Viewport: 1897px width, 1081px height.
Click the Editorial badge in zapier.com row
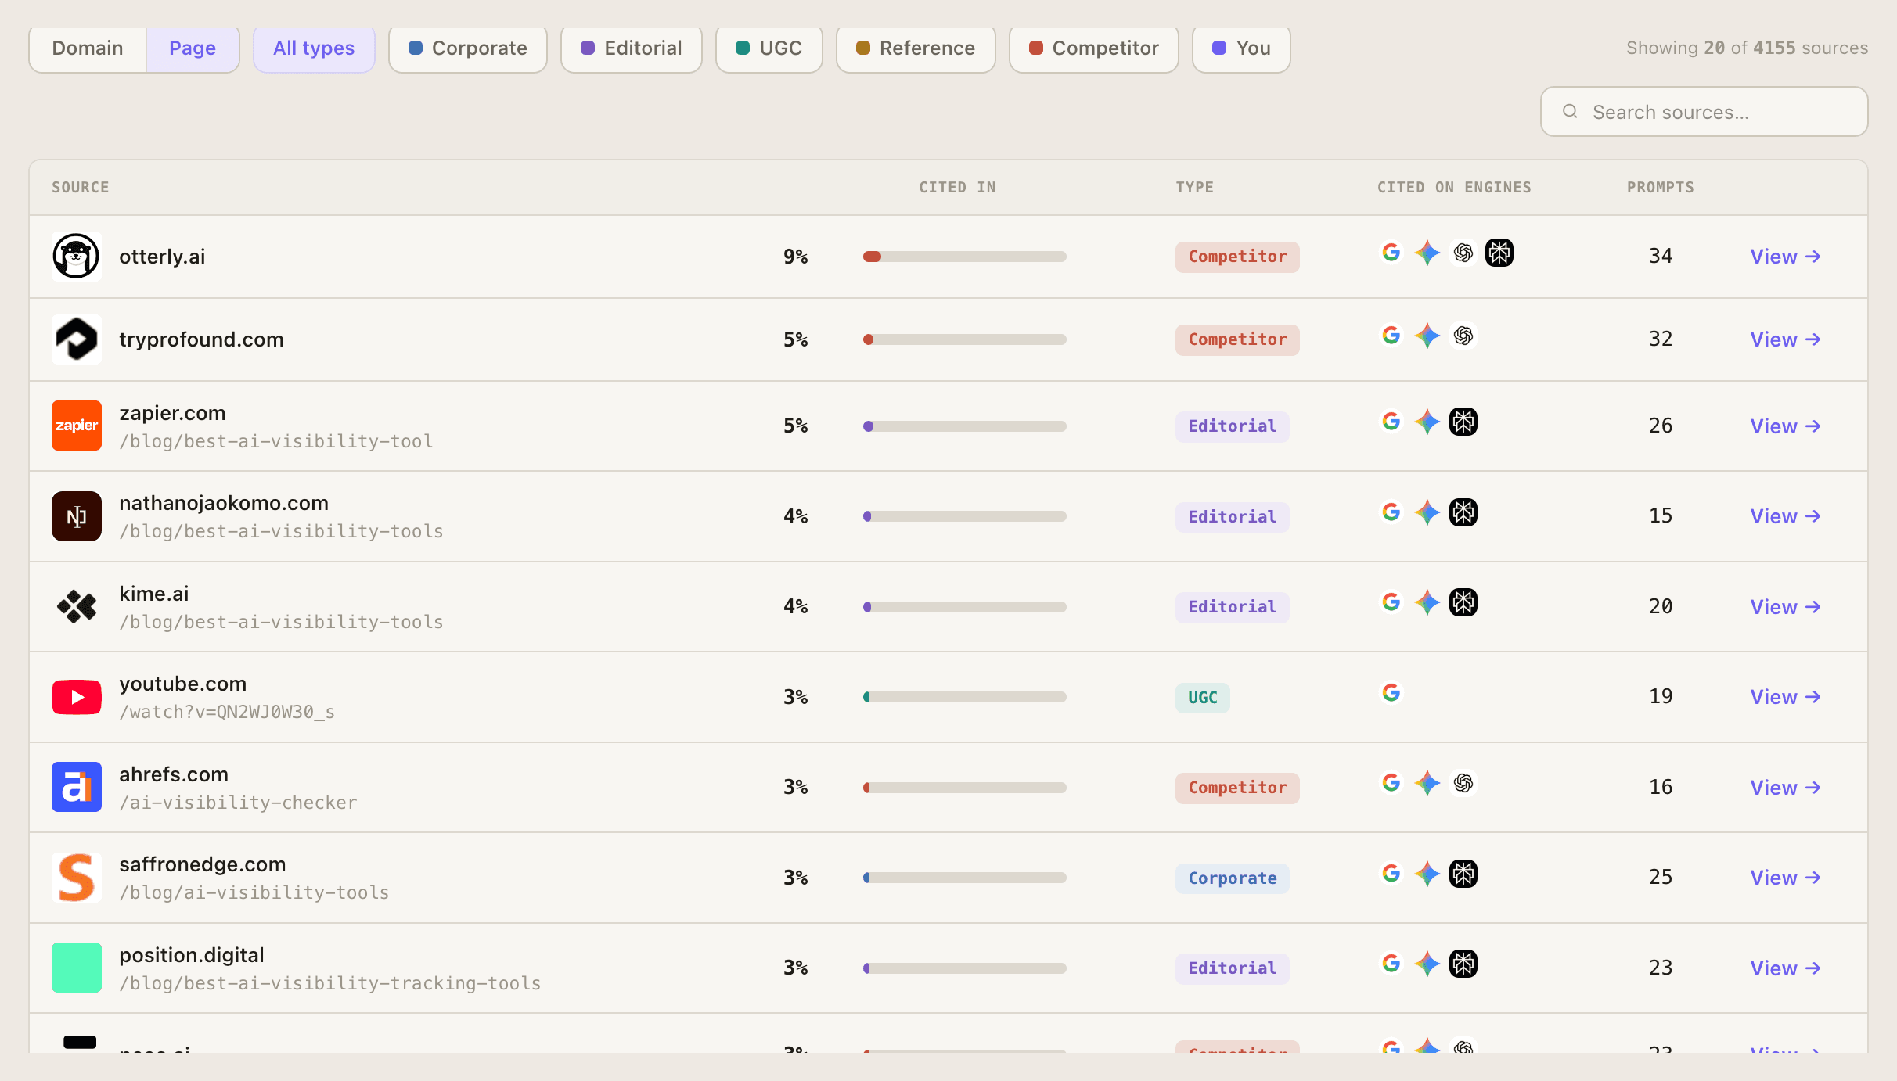(x=1233, y=426)
